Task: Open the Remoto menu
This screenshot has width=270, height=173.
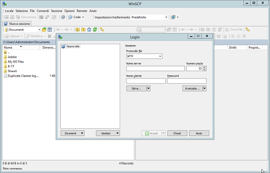Action: tap(82, 11)
